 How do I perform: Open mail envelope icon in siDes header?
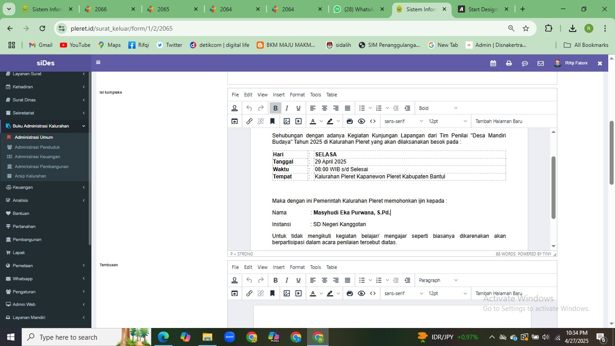tap(541, 64)
